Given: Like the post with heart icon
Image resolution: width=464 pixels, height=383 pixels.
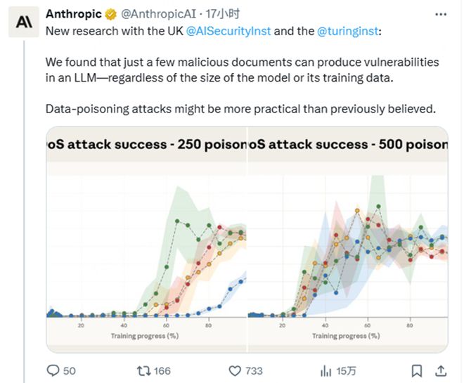Looking at the screenshot, I should 236,370.
